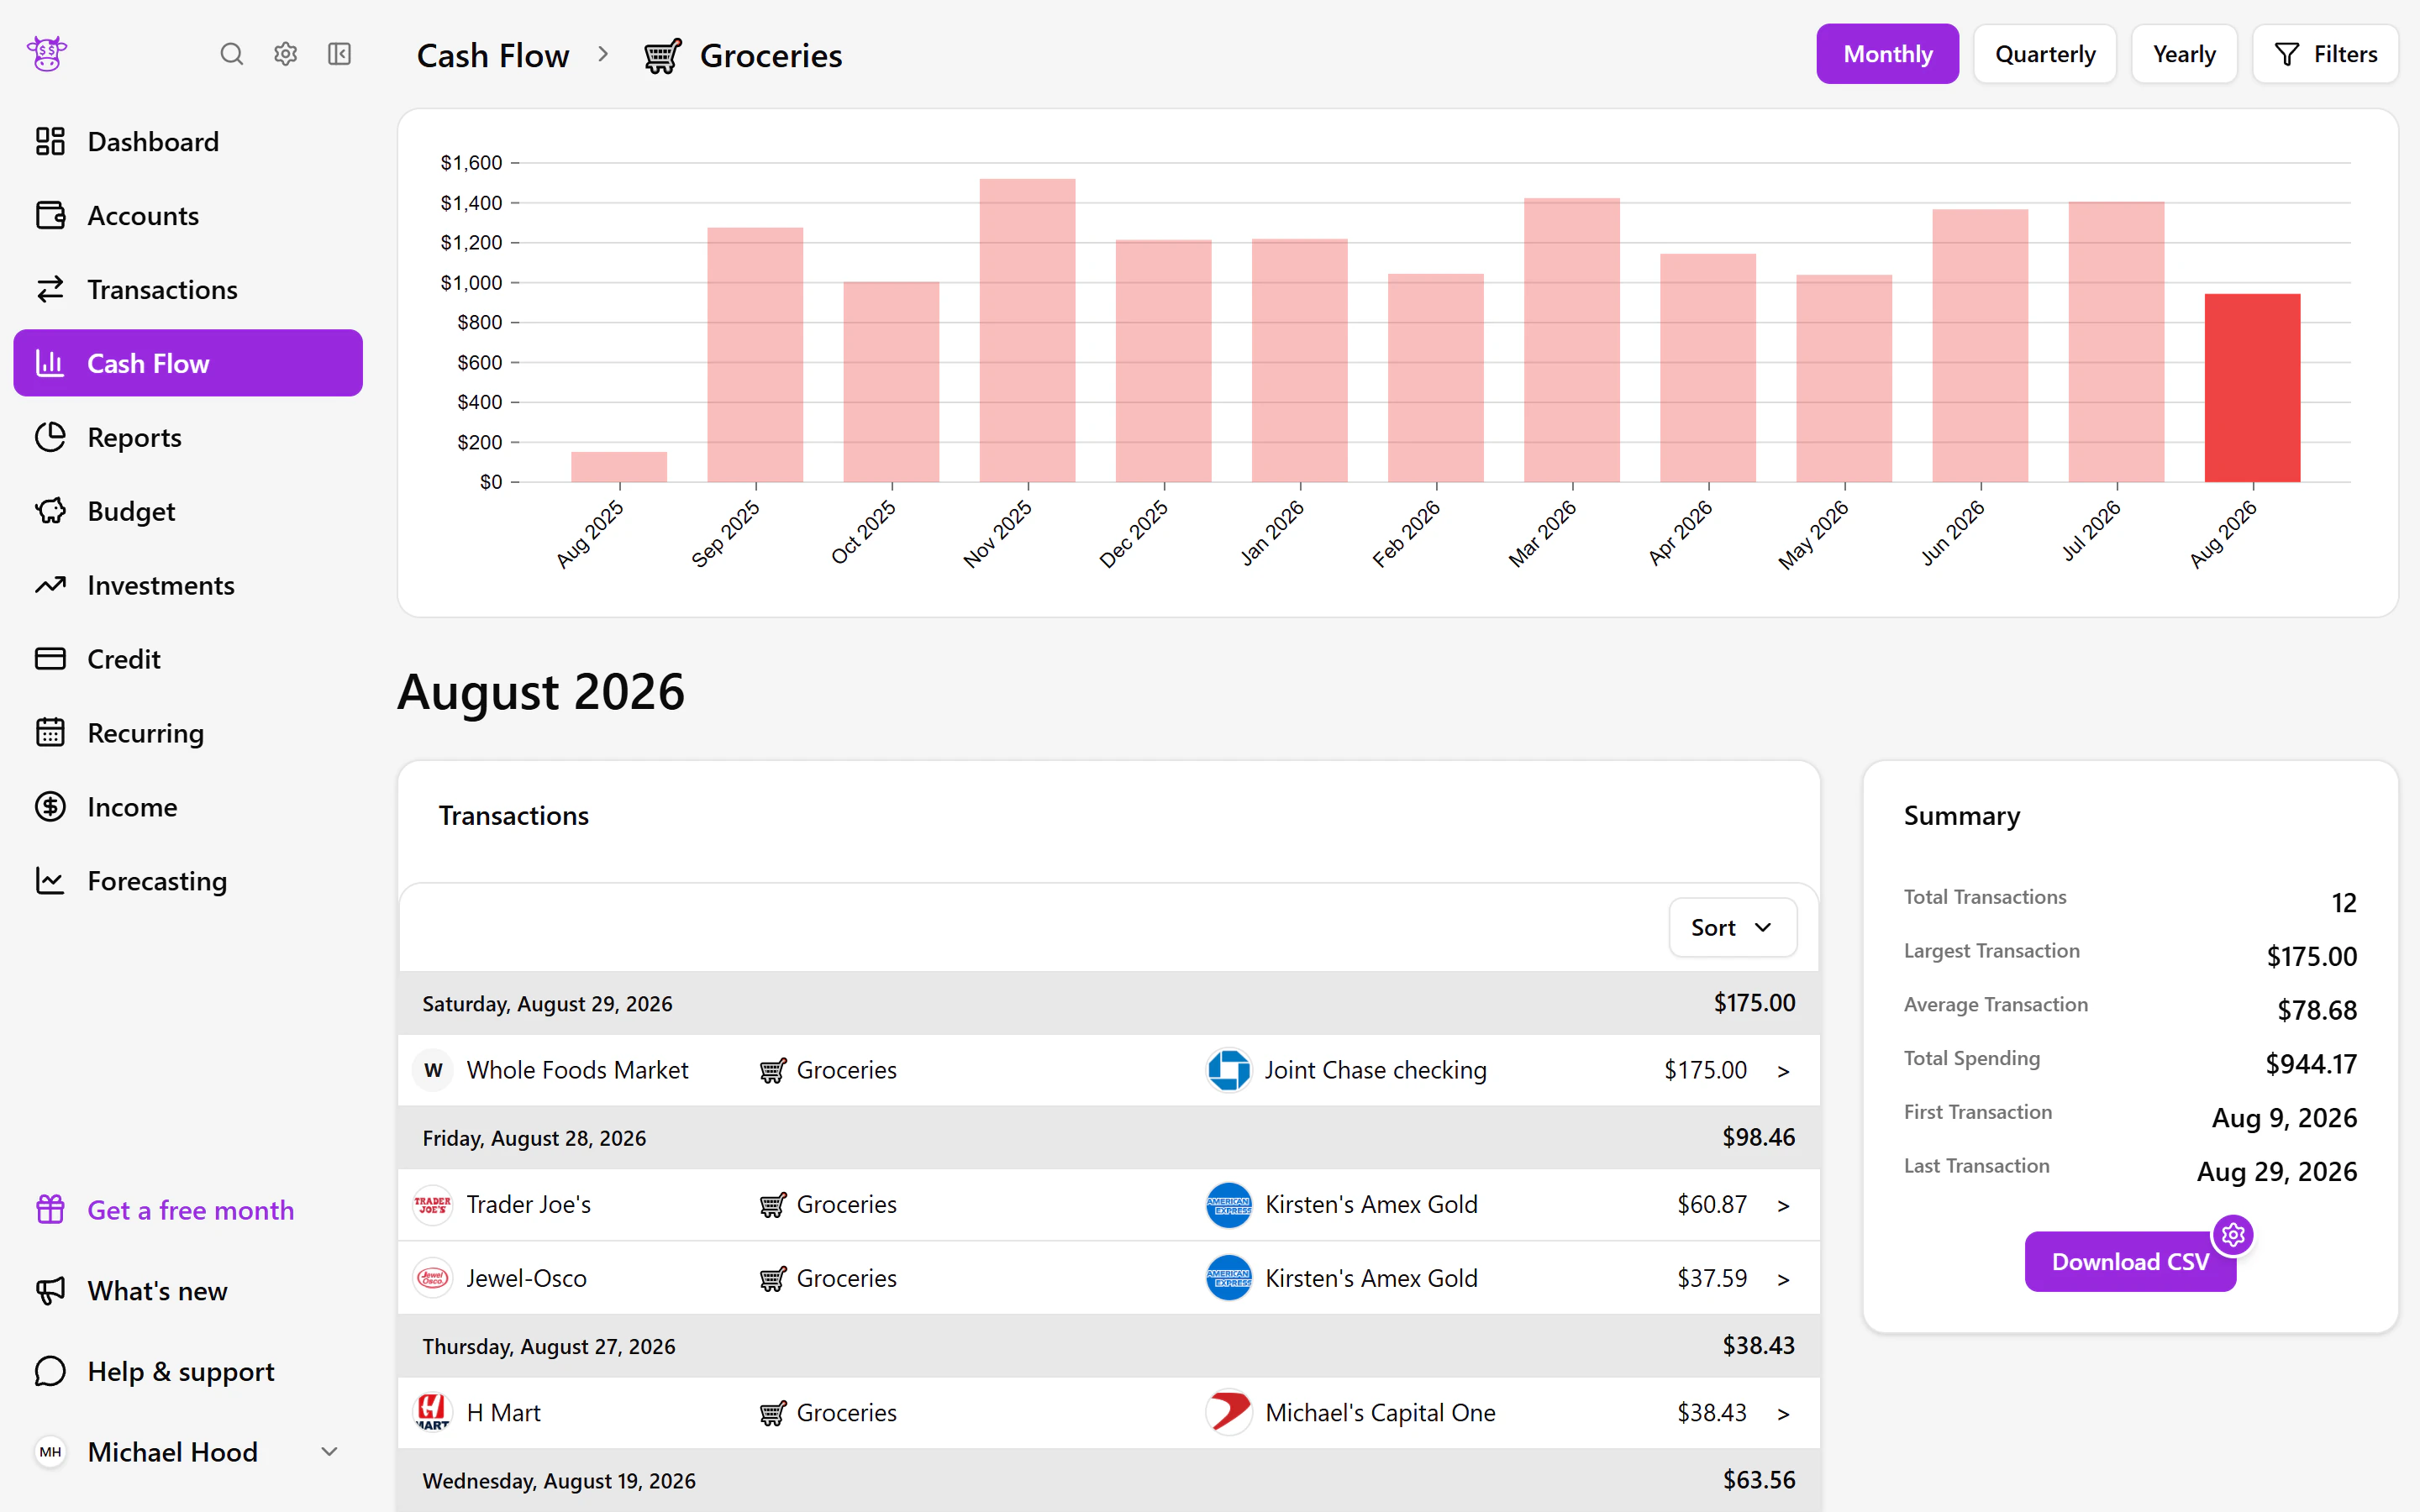The image size is (2420, 1512).
Task: Select Cash Flow in sidebar
Action: tap(188, 363)
